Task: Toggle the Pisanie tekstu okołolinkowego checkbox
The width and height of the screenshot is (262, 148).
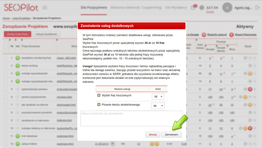Action: click(99, 105)
